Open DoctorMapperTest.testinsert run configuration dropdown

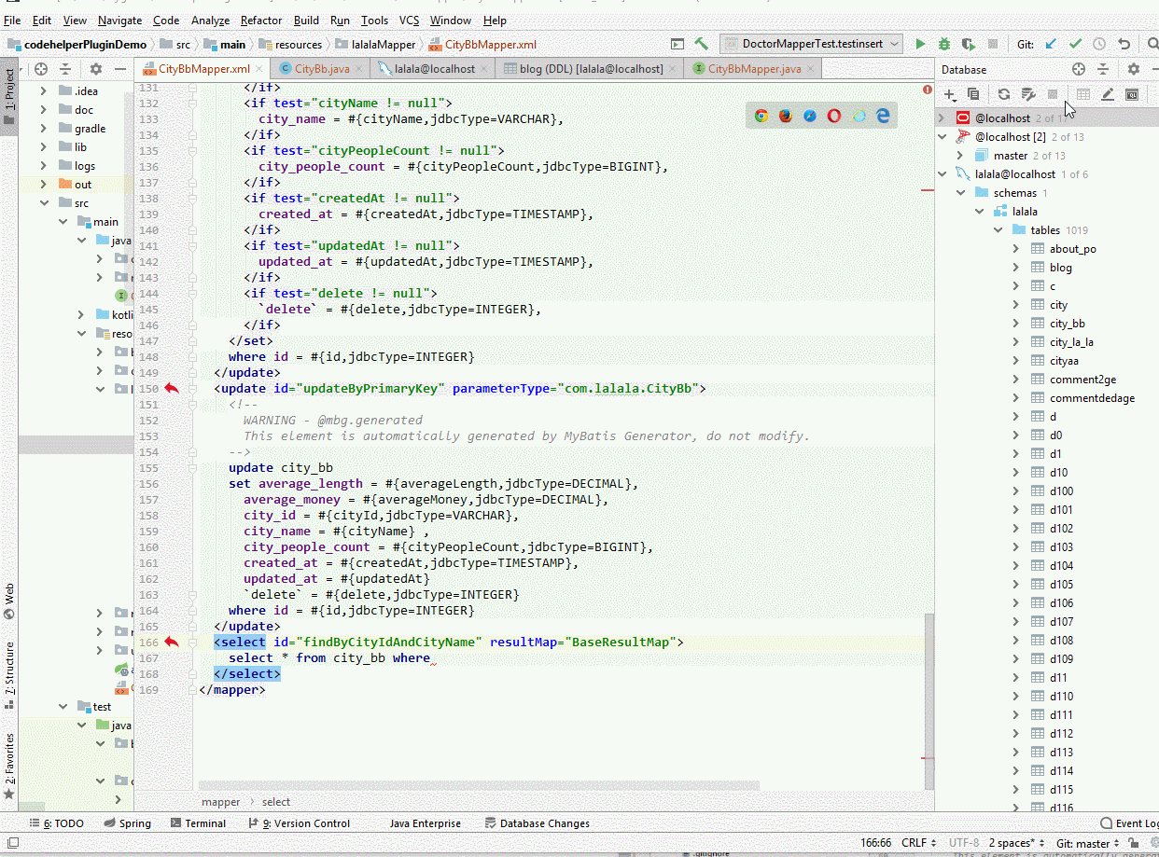coord(811,44)
